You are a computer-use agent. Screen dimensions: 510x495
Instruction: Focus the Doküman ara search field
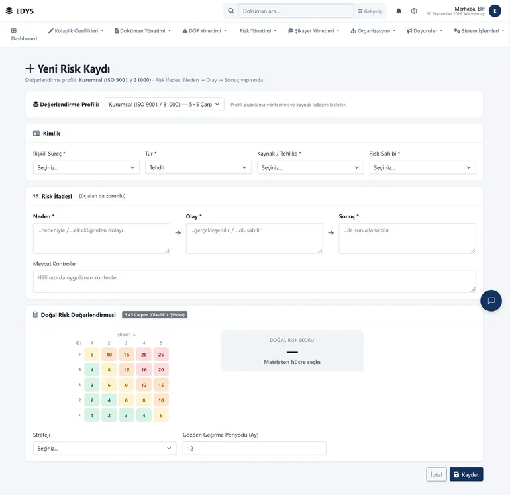(x=296, y=11)
